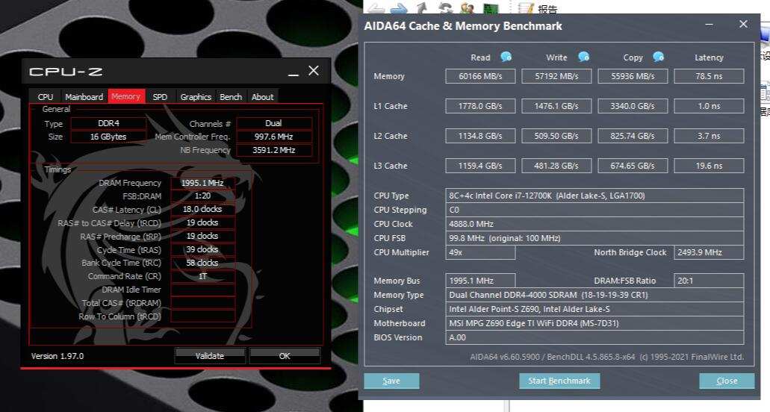This screenshot has height=412, width=770.
Task: Click the CPU Multiplier field 49x
Action: [480, 252]
